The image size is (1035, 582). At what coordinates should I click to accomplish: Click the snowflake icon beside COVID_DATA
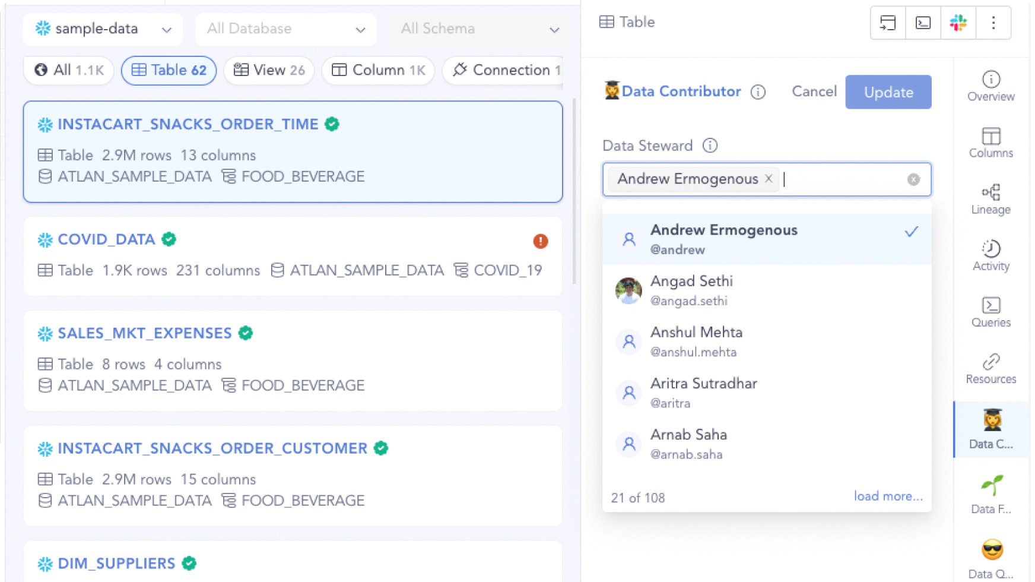click(x=45, y=240)
